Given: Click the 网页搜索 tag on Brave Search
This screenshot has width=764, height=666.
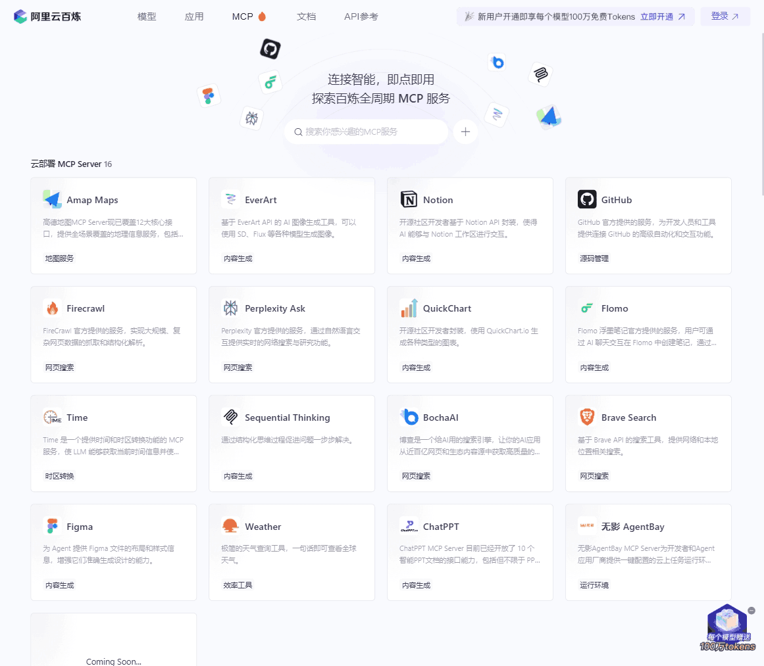Looking at the screenshot, I should click(594, 476).
